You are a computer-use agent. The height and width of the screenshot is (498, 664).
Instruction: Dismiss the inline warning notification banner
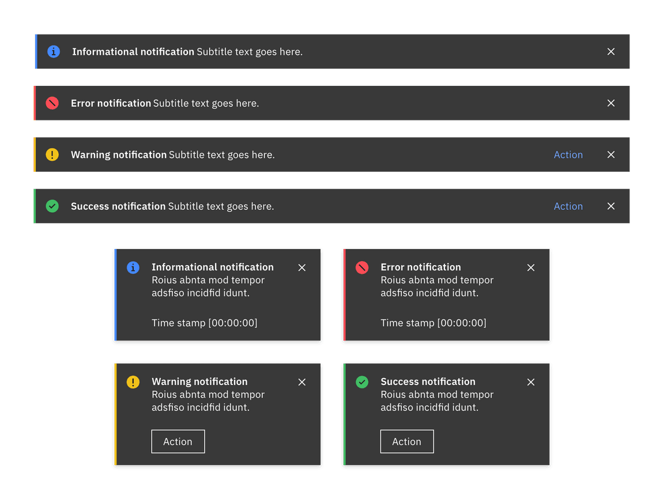[611, 154]
